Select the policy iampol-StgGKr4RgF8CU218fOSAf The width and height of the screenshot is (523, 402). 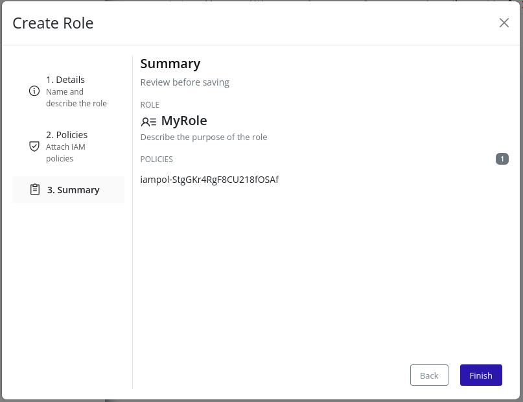point(210,179)
